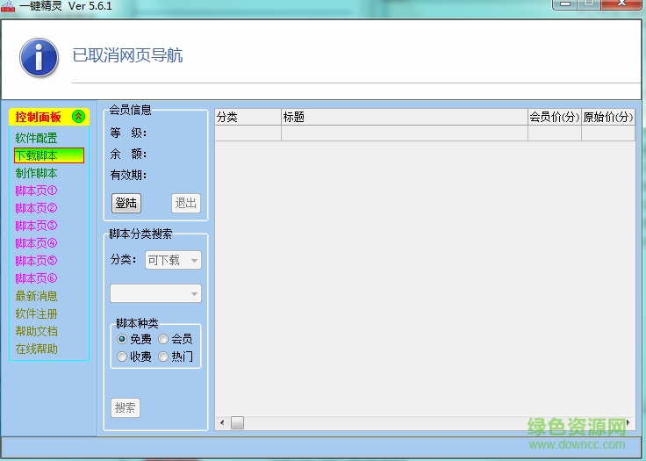This screenshot has width=646, height=461.
Task: Click the 会员价(分) column header
Action: pos(555,117)
